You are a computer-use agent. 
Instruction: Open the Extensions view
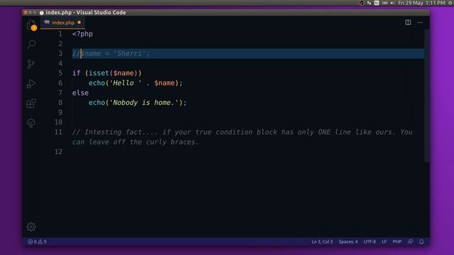[x=31, y=103]
